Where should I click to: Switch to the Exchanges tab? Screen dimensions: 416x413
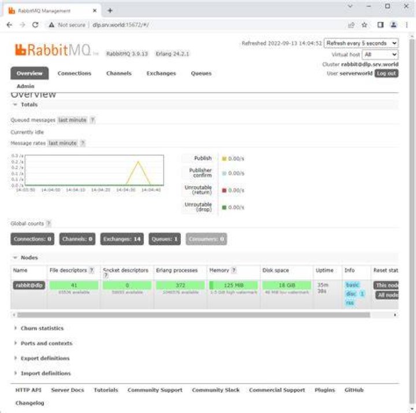pyautogui.click(x=161, y=73)
